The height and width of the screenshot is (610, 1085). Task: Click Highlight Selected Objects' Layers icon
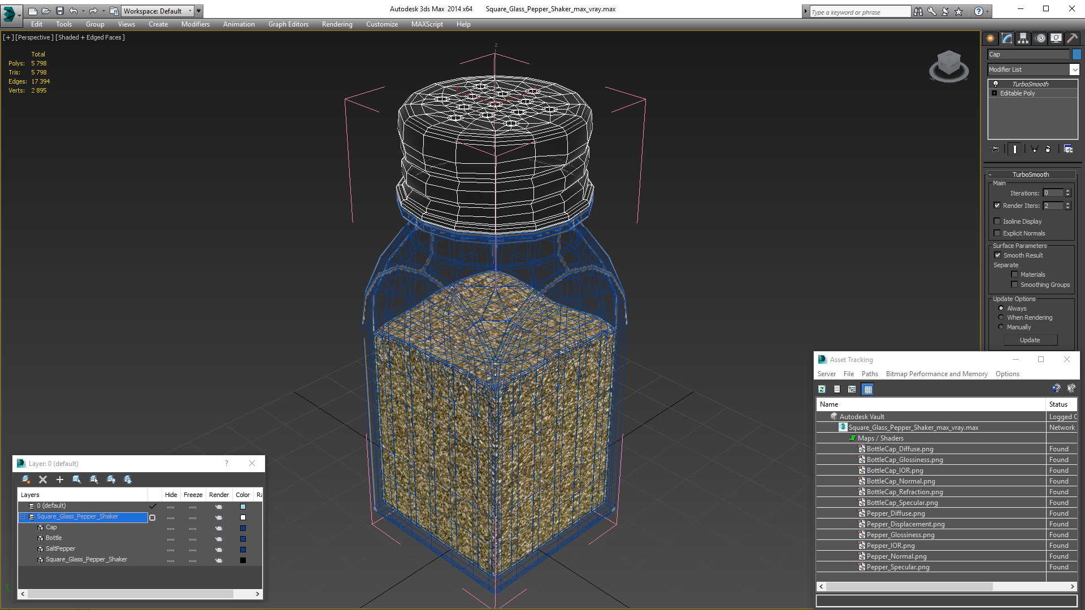[x=94, y=480]
